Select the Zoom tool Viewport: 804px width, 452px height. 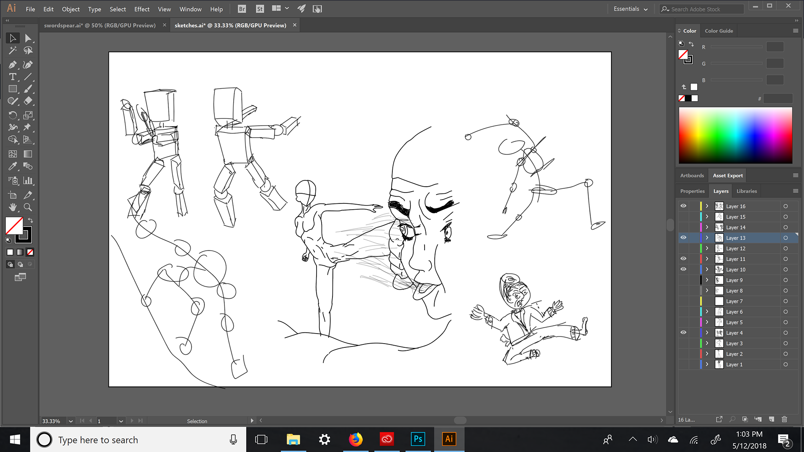(28, 207)
